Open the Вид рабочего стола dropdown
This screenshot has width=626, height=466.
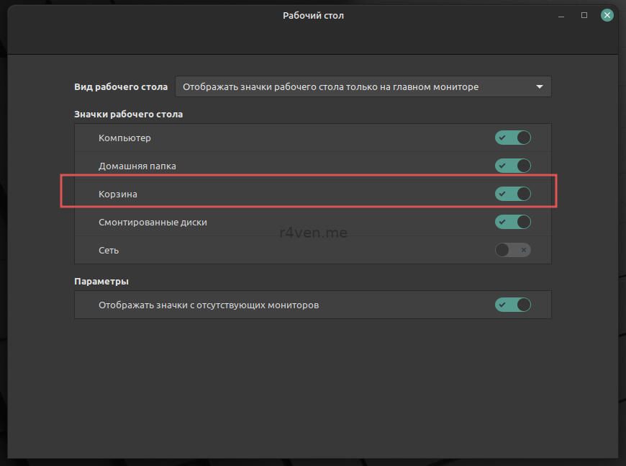(x=363, y=87)
